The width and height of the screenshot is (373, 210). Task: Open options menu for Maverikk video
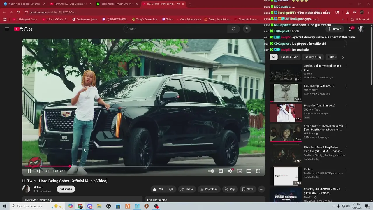(346, 106)
